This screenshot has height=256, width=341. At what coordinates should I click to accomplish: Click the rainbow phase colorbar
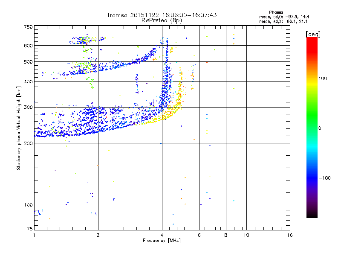click(312, 127)
